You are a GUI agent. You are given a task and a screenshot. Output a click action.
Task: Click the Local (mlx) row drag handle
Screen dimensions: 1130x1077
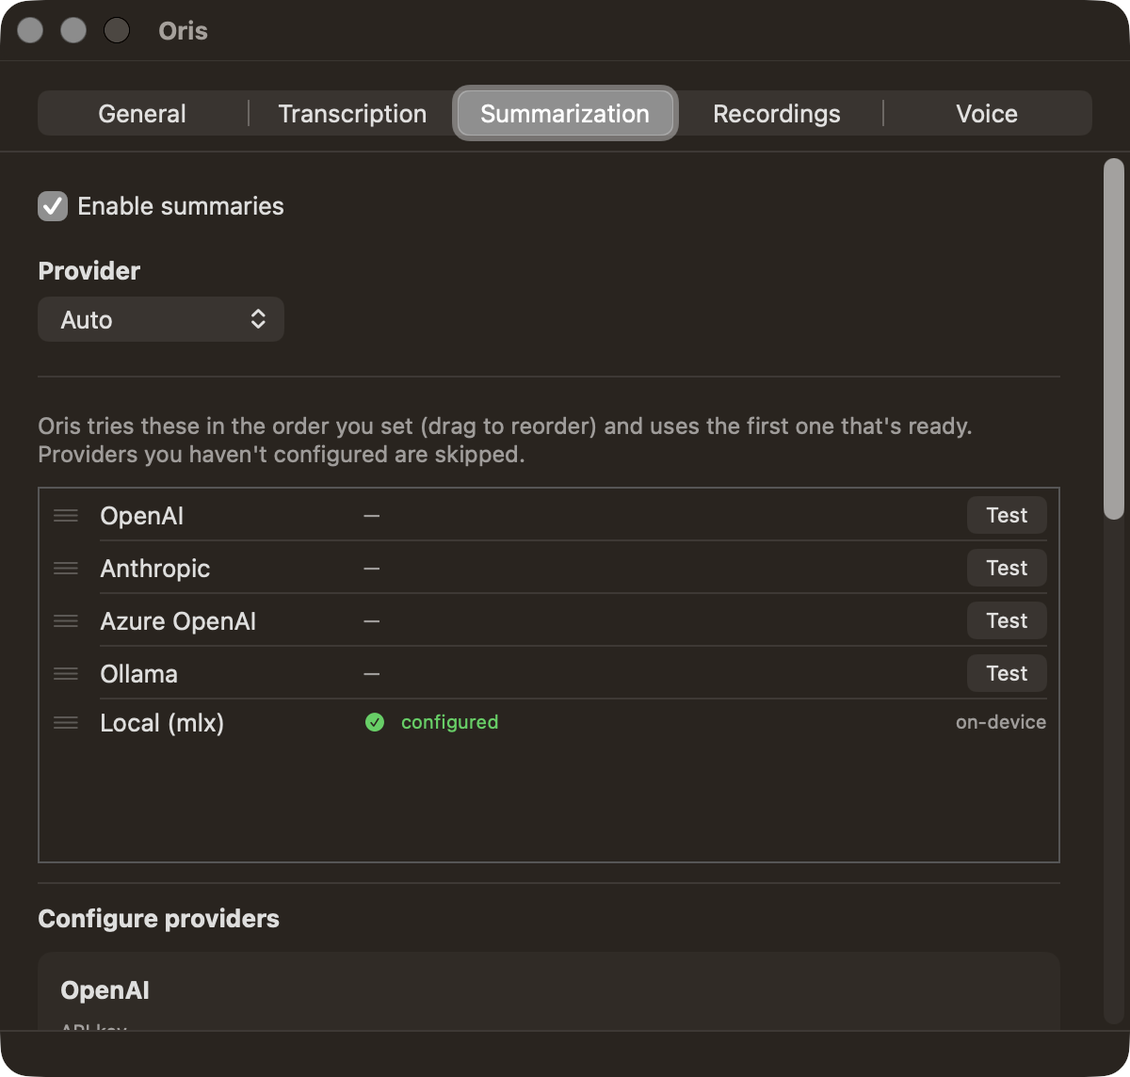click(x=66, y=722)
